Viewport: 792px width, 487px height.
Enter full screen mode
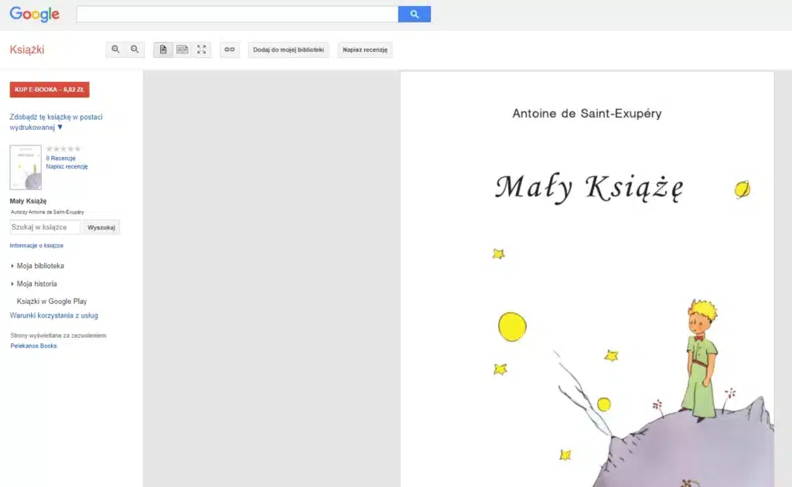(202, 49)
